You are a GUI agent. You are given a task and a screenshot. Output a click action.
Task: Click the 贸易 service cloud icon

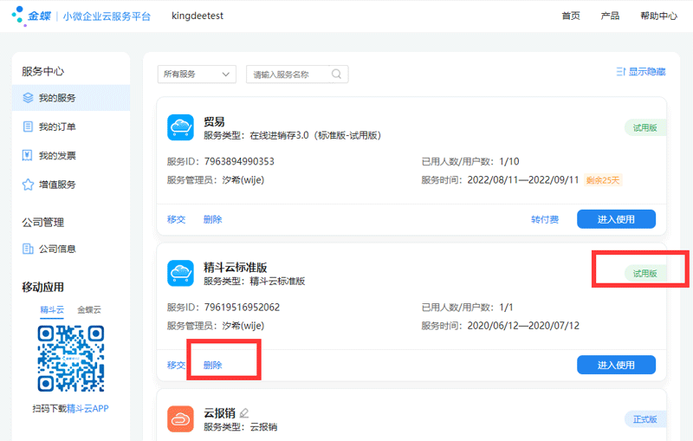180,127
